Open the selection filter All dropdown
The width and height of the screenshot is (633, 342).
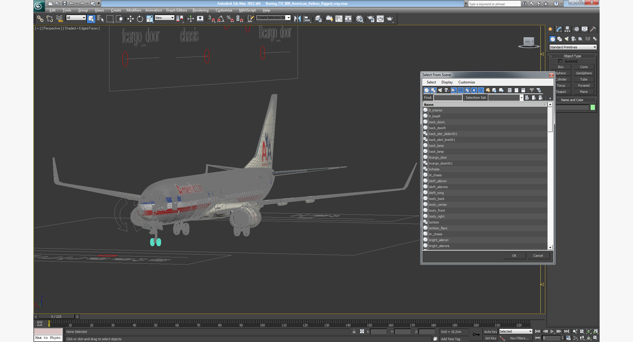pos(76,18)
